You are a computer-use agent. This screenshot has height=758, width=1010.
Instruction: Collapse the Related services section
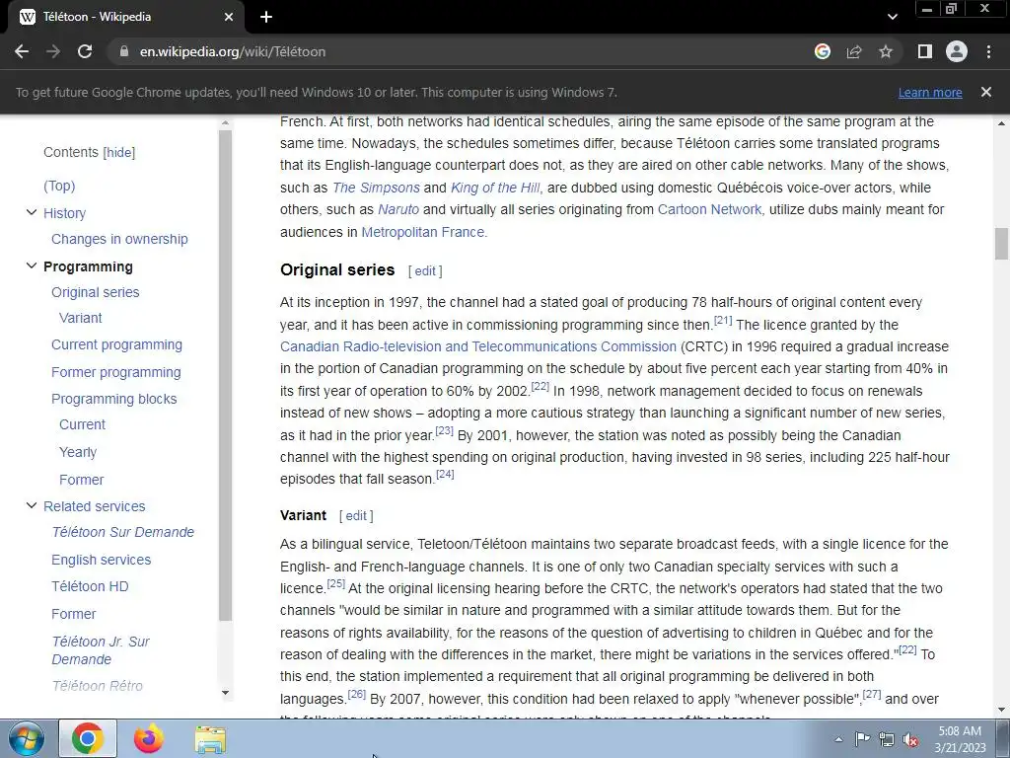point(31,505)
